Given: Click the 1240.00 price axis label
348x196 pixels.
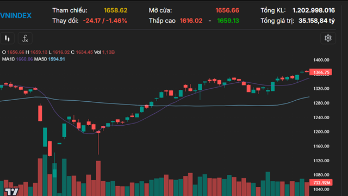Looking at the screenshot, I should (321, 118).
